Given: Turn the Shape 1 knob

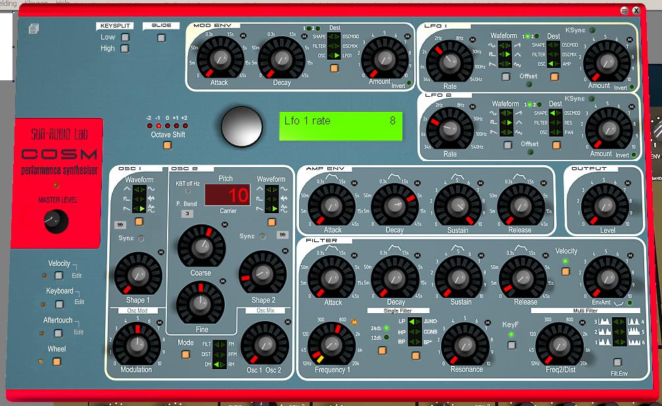Looking at the screenshot, I should tap(138, 274).
